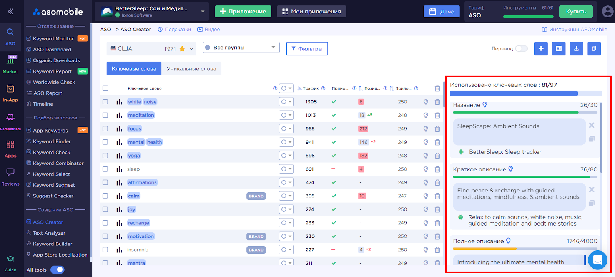615x277 pixels.
Task: Toggle the Перевод switch
Action: pos(521,48)
